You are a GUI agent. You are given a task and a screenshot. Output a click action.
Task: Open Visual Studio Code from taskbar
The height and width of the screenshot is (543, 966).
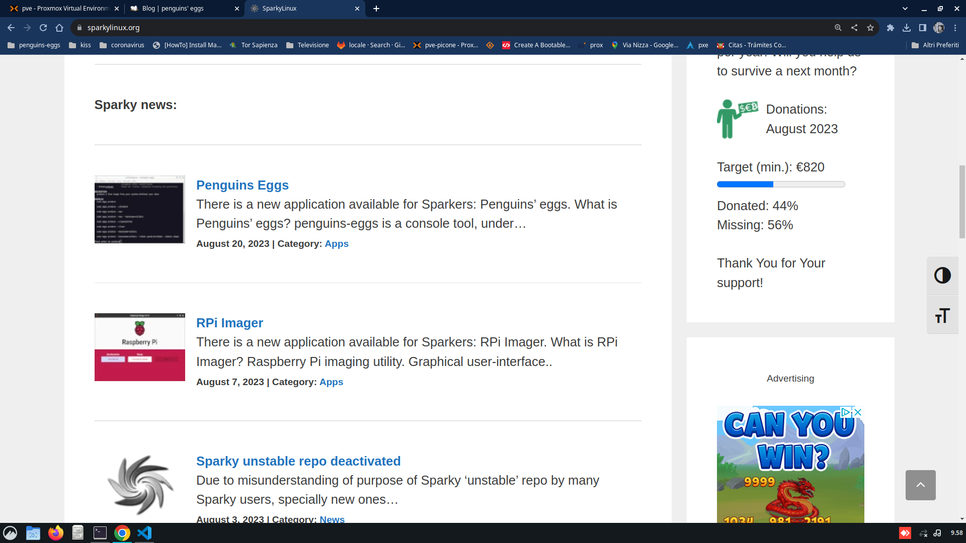(144, 533)
